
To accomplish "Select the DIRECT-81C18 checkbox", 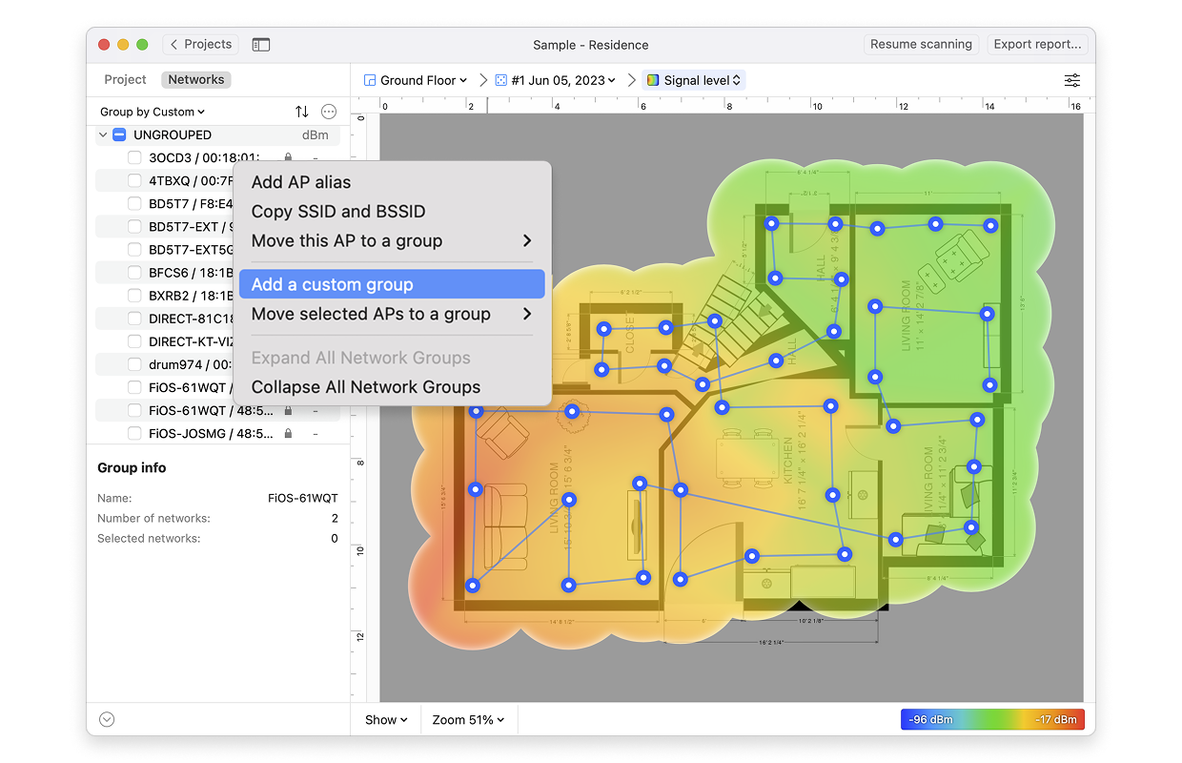I will point(134,319).
